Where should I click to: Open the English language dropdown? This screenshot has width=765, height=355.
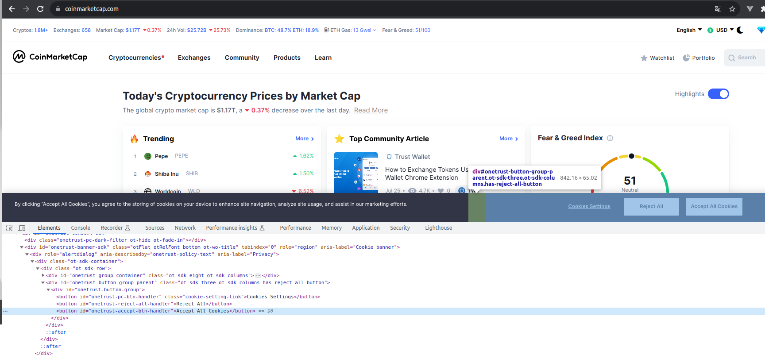[689, 30]
